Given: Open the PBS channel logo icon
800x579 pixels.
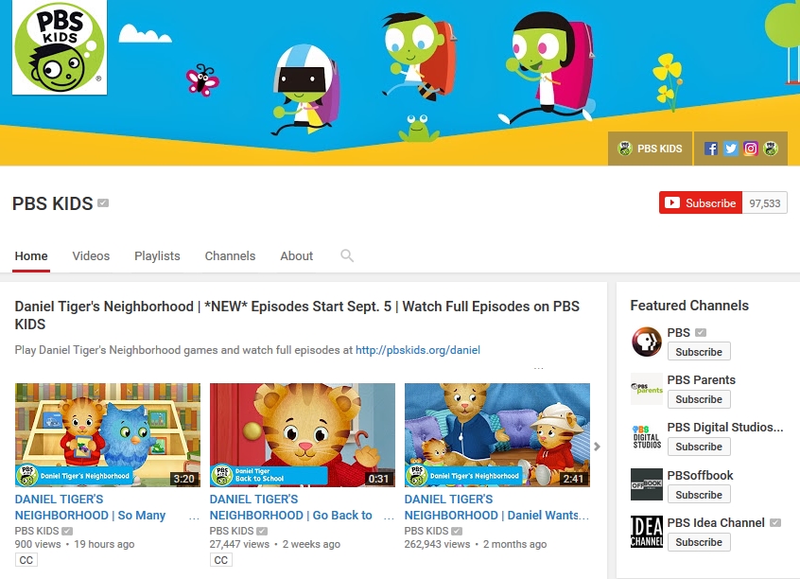Looking at the screenshot, I should [647, 342].
